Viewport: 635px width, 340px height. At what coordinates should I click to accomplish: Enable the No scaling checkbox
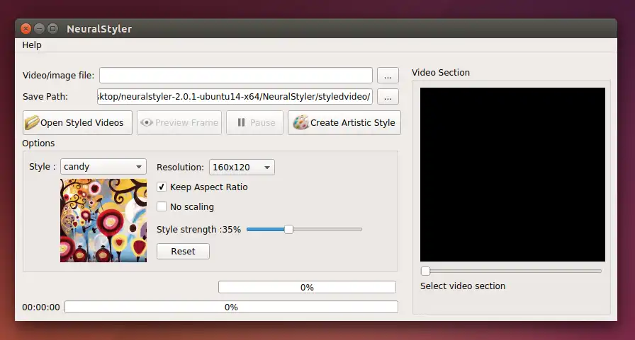(162, 206)
